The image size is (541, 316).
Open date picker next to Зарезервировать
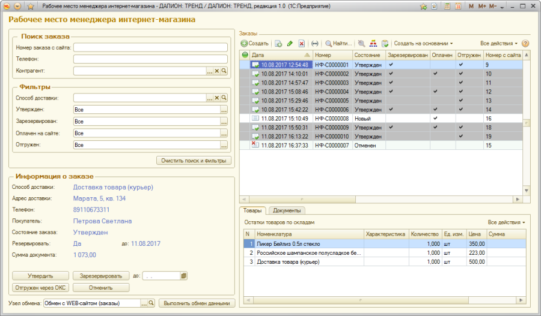click(x=183, y=276)
